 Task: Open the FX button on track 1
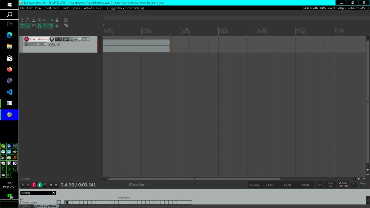coord(71,39)
